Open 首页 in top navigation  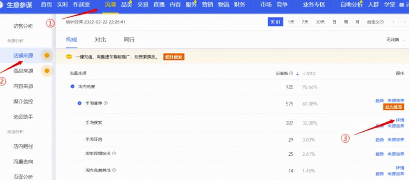[47, 5]
